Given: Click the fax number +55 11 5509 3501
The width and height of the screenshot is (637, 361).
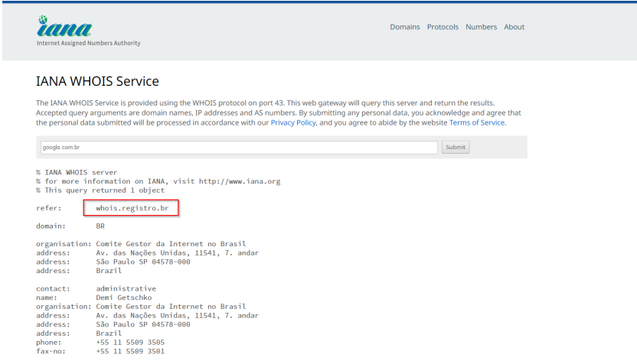Looking at the screenshot, I should tap(130, 351).
